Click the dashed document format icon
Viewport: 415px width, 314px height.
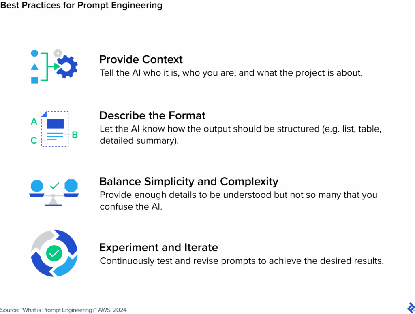coord(55,129)
